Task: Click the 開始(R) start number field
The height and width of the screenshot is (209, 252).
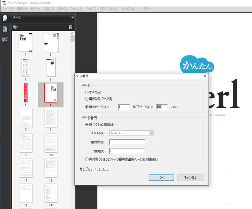Action: click(x=127, y=151)
